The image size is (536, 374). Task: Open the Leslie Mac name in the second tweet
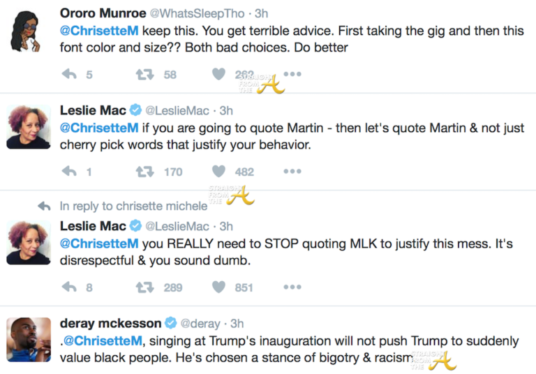click(92, 110)
